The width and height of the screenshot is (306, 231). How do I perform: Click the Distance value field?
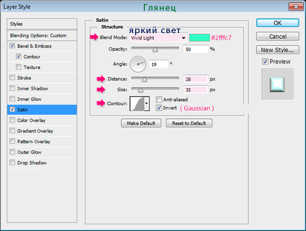coord(196,79)
